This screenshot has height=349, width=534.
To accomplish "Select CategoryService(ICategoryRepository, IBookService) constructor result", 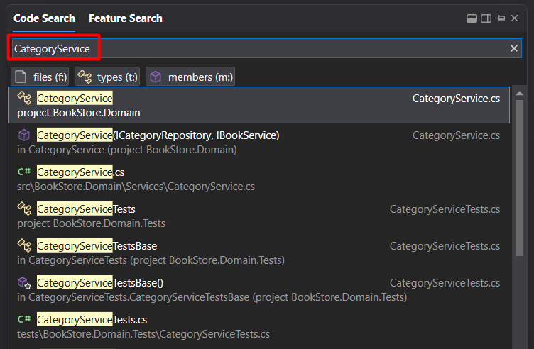I will click(158, 135).
